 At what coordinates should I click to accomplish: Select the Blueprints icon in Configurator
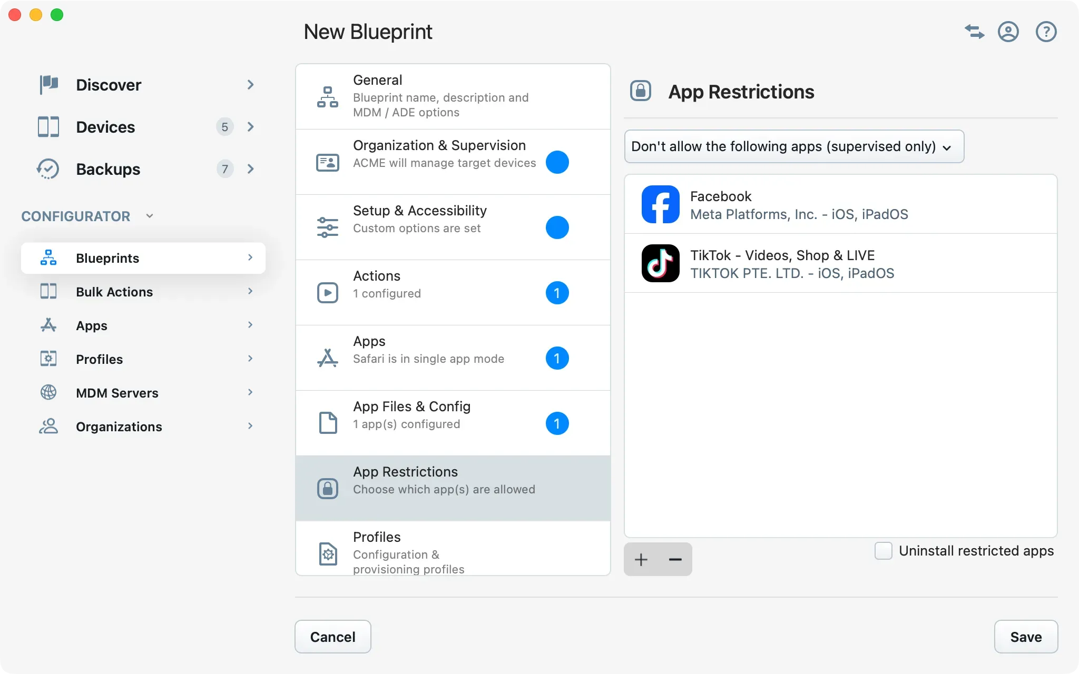(x=48, y=257)
